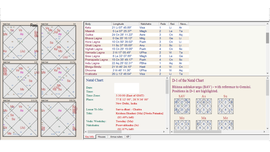Viewport: 270px width, 152px height.
Task: Click the planetary table vertical scrollbar thumb
Action: click(267, 38)
